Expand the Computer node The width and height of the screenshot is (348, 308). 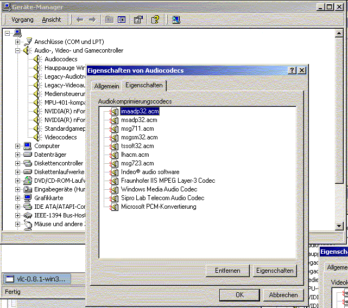coord(17,146)
